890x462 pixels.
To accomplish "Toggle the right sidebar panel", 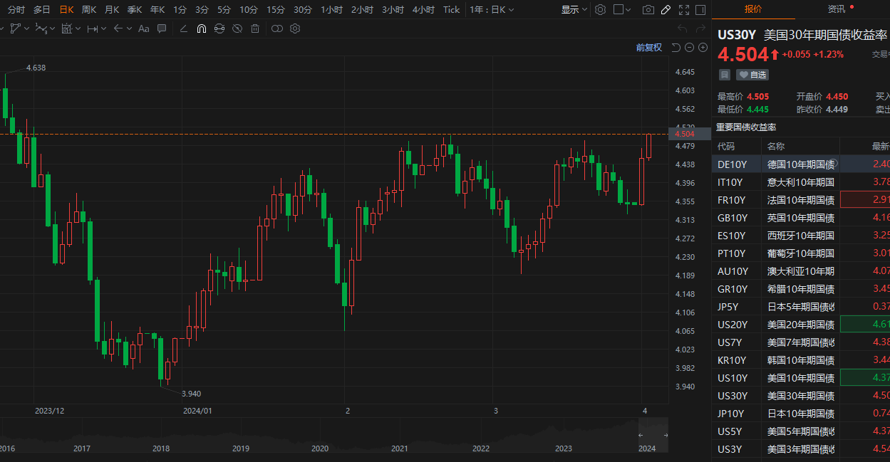I will 701,10.
